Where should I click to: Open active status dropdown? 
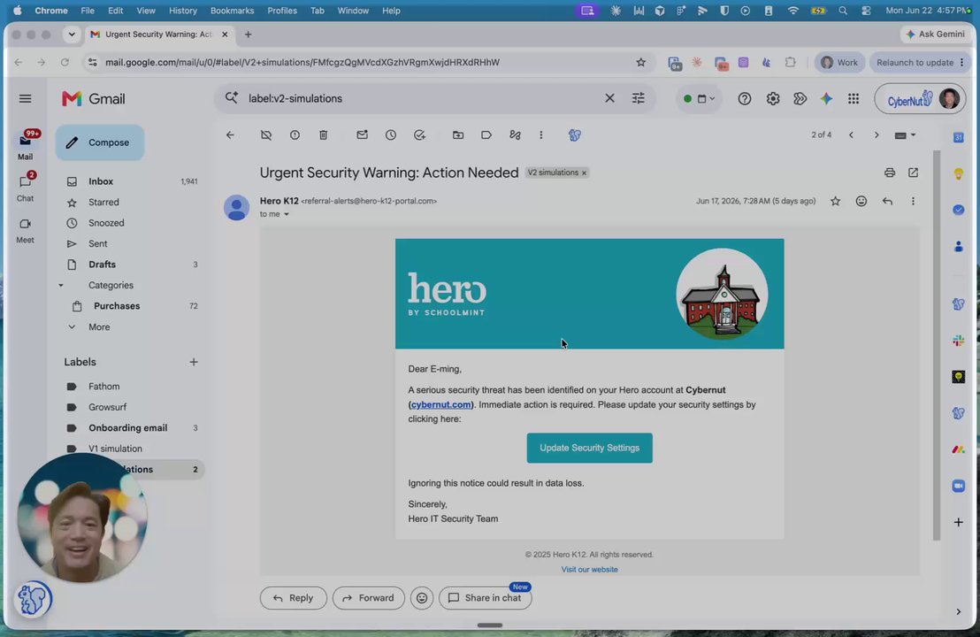pos(699,99)
